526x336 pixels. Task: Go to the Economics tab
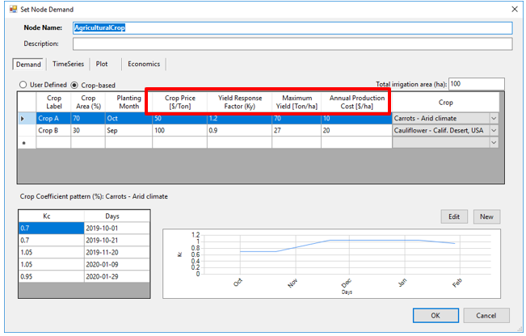tap(144, 64)
